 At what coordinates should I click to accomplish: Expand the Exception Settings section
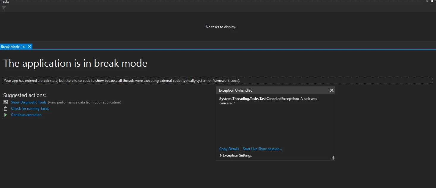pos(221,155)
